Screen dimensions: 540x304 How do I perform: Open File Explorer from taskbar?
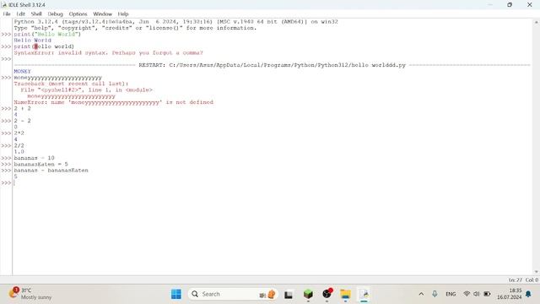point(345,294)
